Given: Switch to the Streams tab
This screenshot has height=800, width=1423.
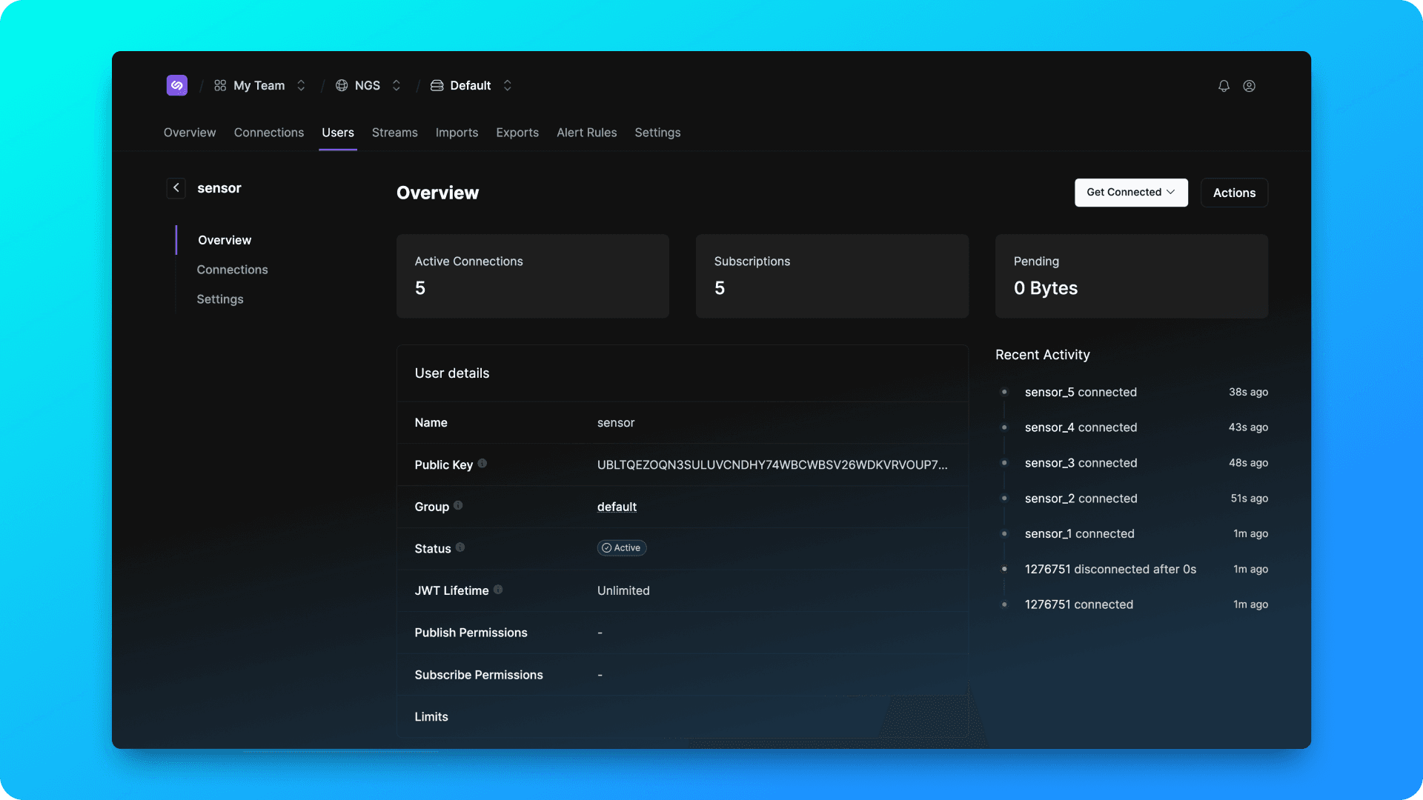Looking at the screenshot, I should click(394, 133).
